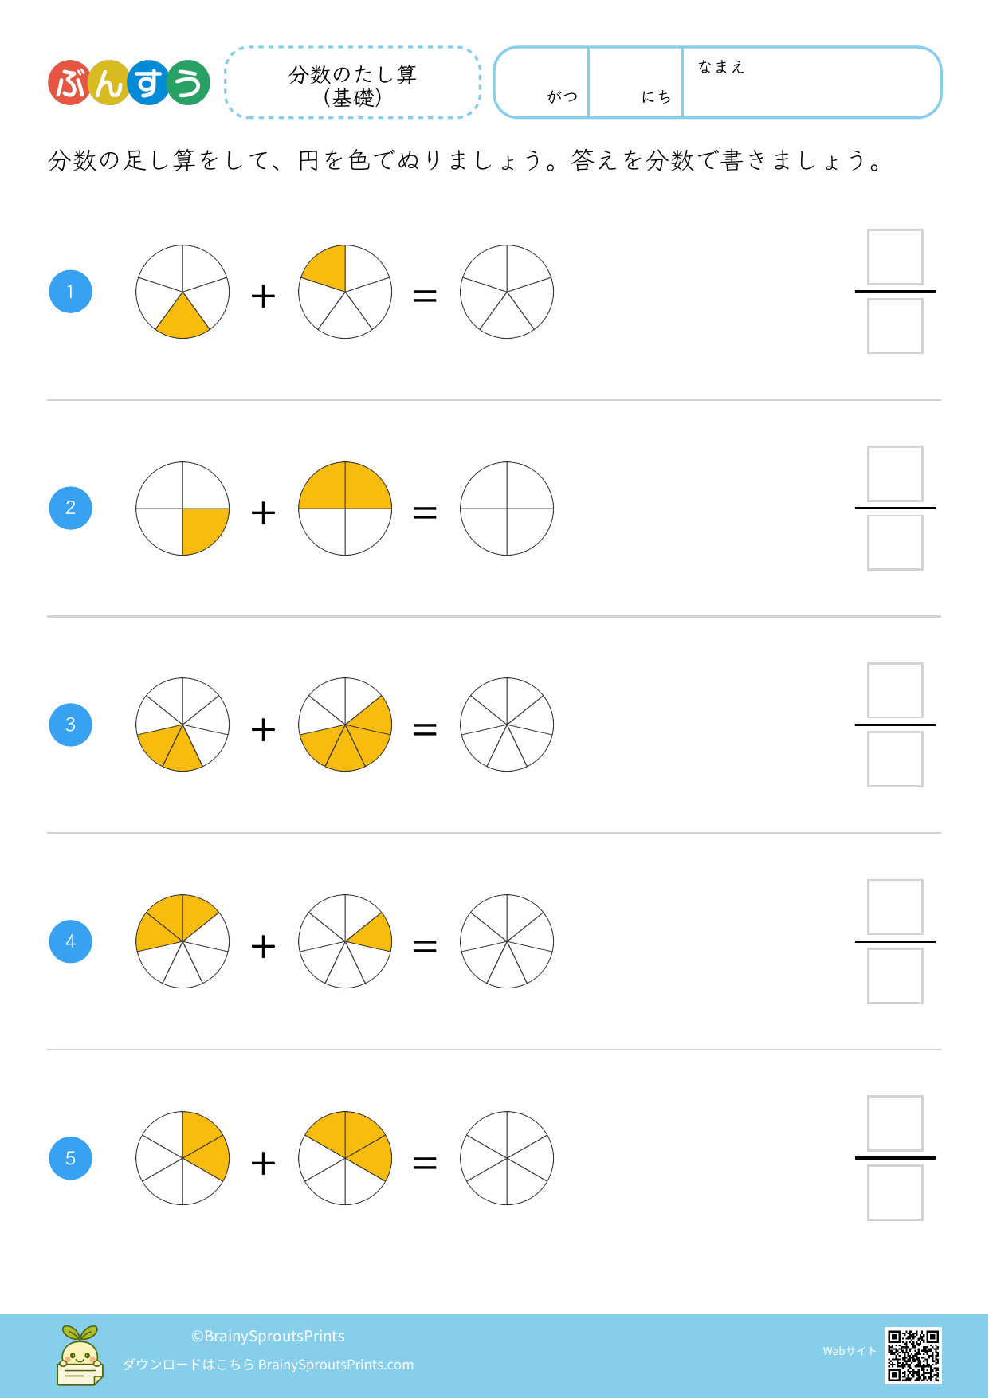
Task: Click the blue number 2 circle
Action: (x=71, y=509)
